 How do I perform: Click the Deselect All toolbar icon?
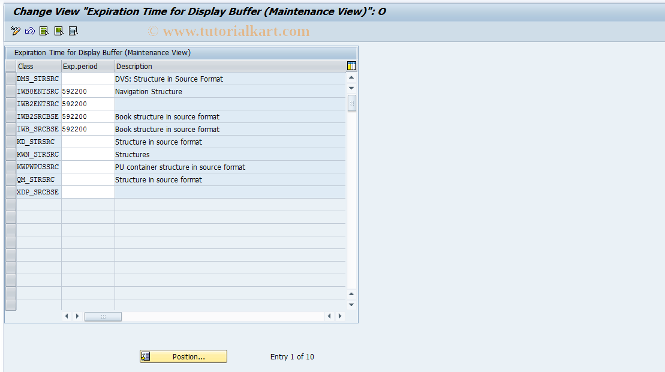73,31
